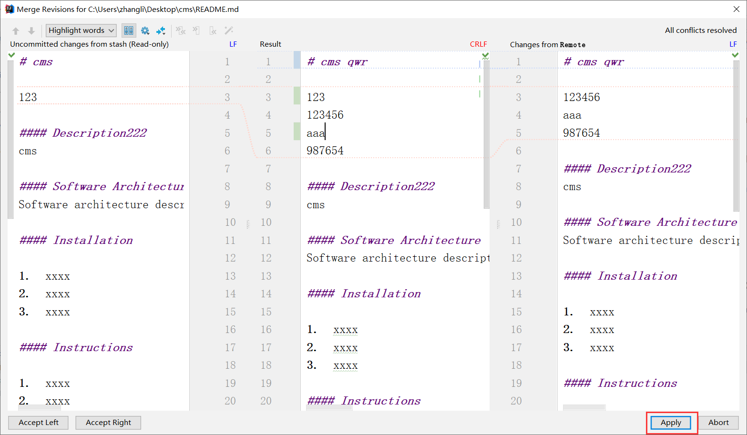Go to next difference arrow

coord(31,30)
